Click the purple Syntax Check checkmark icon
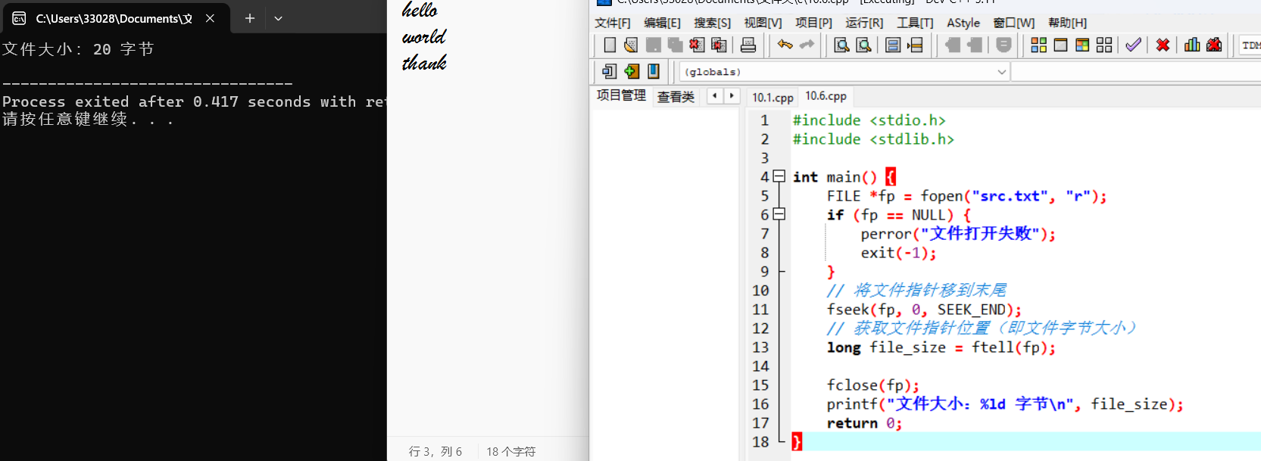The width and height of the screenshot is (1261, 461). tap(1133, 45)
